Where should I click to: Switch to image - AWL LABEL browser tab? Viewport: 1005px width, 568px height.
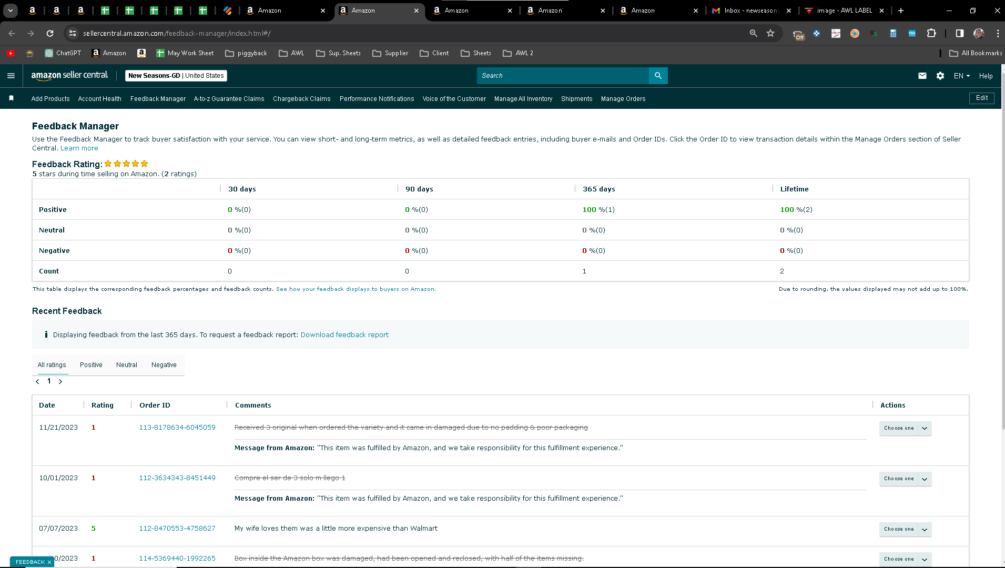click(844, 11)
